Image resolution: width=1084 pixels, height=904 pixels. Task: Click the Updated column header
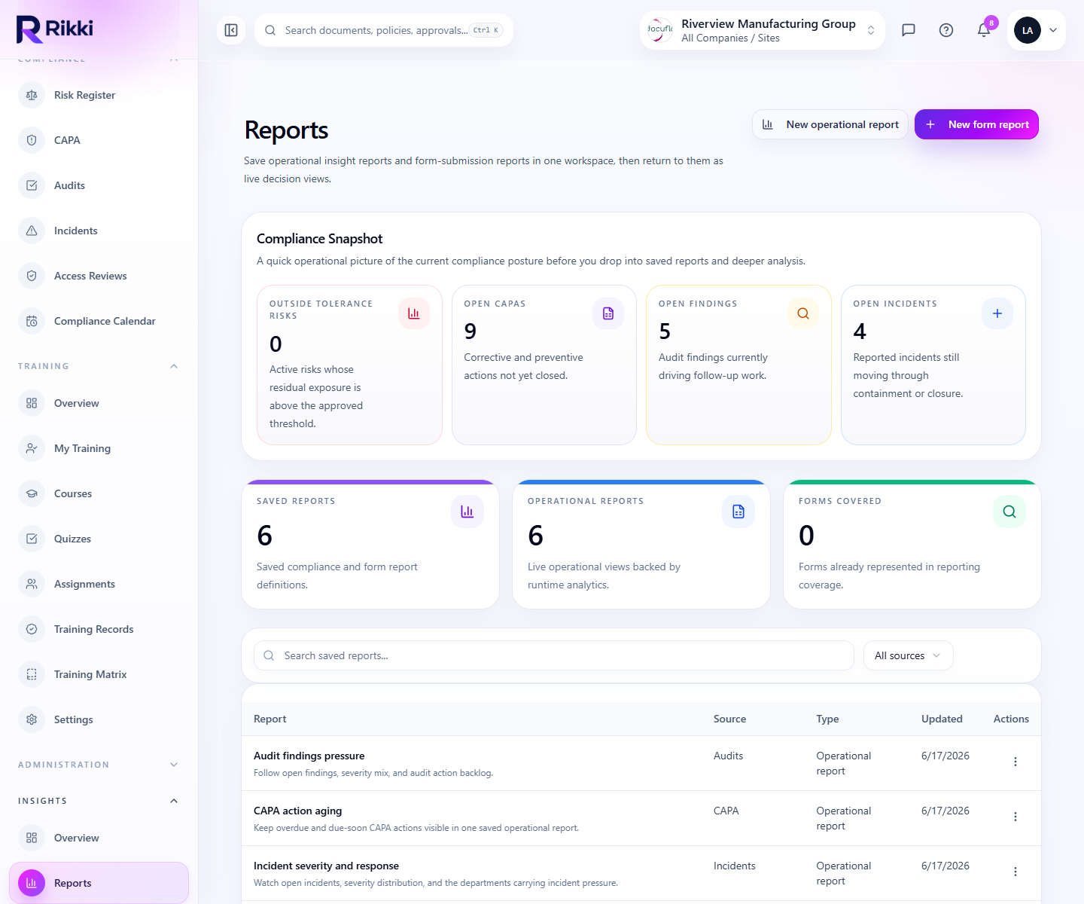[942, 719]
